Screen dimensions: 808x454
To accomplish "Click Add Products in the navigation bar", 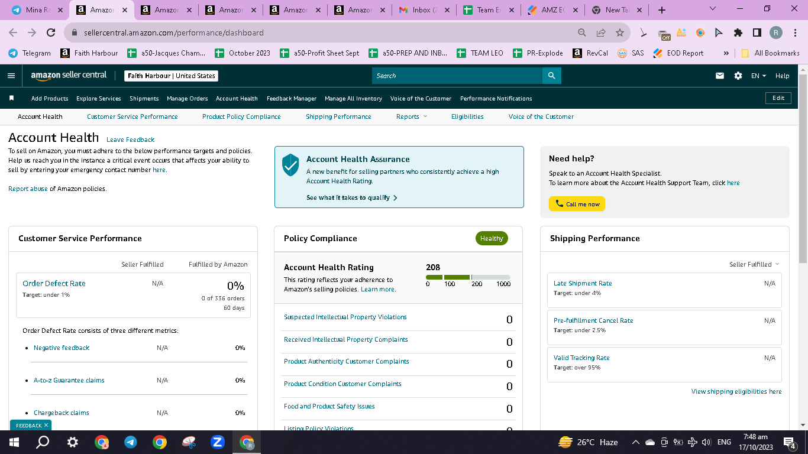I will [50, 98].
